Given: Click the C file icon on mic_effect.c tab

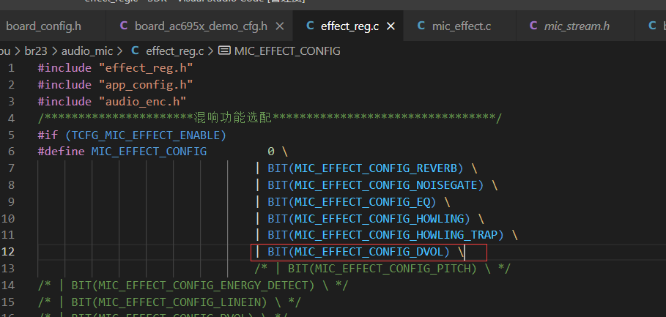Looking at the screenshot, I should tap(421, 26).
